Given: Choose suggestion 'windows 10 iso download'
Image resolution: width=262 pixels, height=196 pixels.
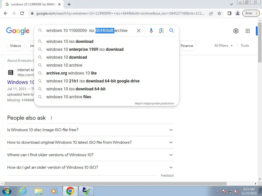Looking at the screenshot, I should [x=106, y=42].
